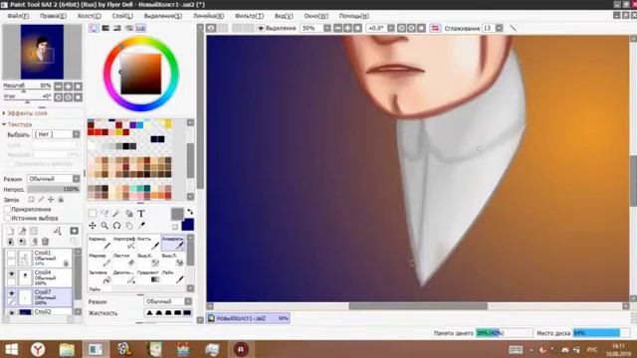This screenshot has height=358, width=637.
Task: Show the color wheel panel icon
Action: tap(94, 28)
